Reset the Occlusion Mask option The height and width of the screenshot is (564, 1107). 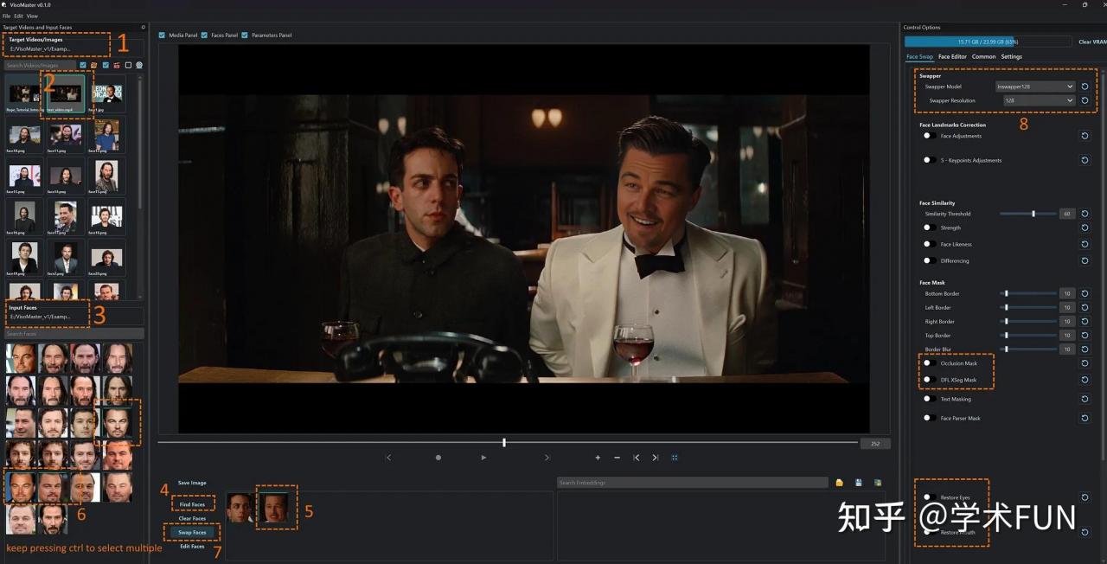pyautogui.click(x=1085, y=363)
